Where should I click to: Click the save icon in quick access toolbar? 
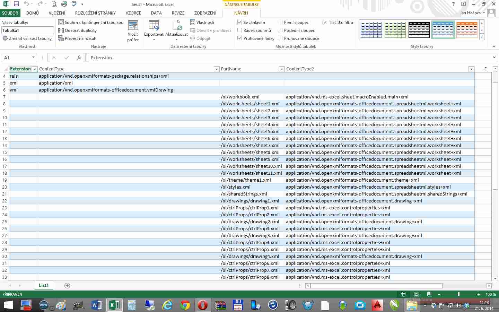click(16, 4)
